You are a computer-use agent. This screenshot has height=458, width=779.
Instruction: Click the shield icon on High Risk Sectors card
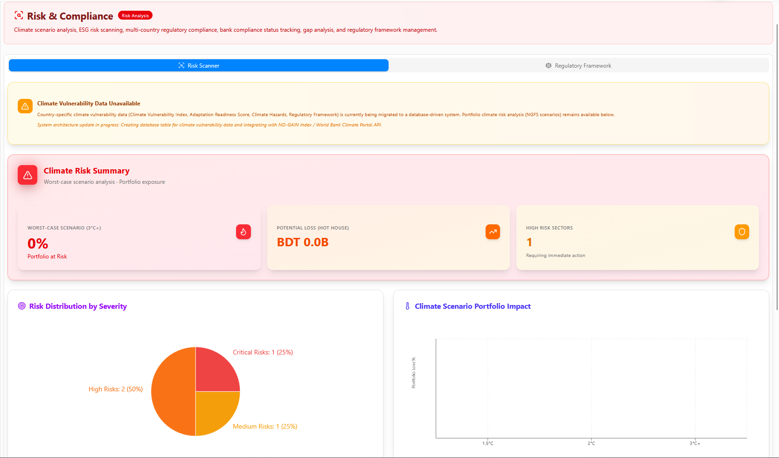tap(742, 232)
